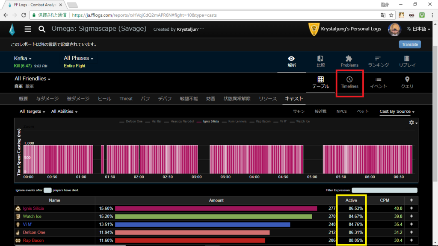Open the Chrome three-dot menu
The height and width of the screenshot is (246, 438).
tap(432, 15)
